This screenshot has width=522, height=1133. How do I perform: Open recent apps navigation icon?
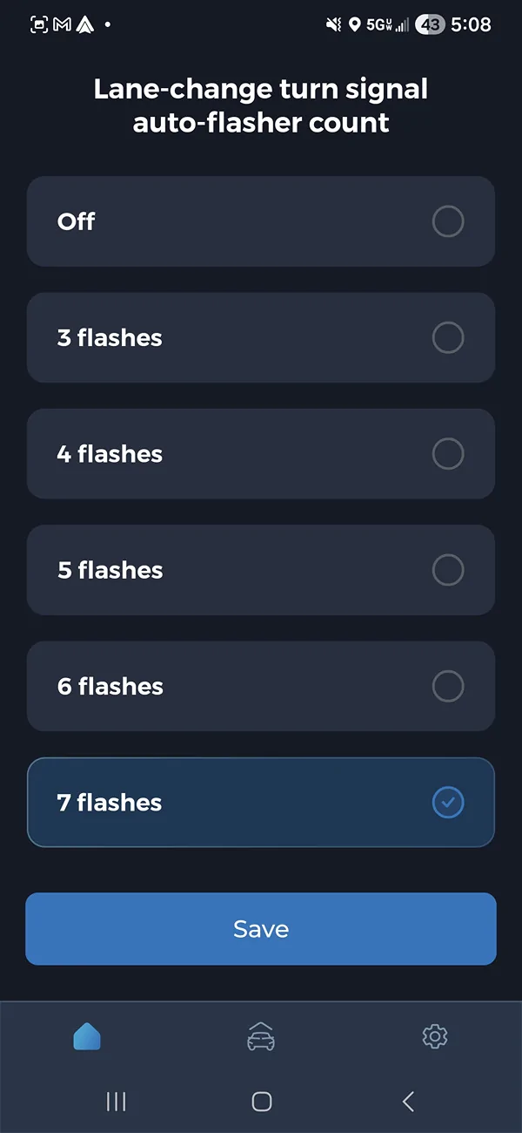pos(116,1102)
